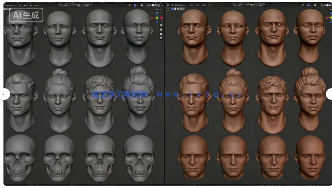Switch to camera view using the camera icon
This screenshot has height=188, width=332.
click(161, 34)
